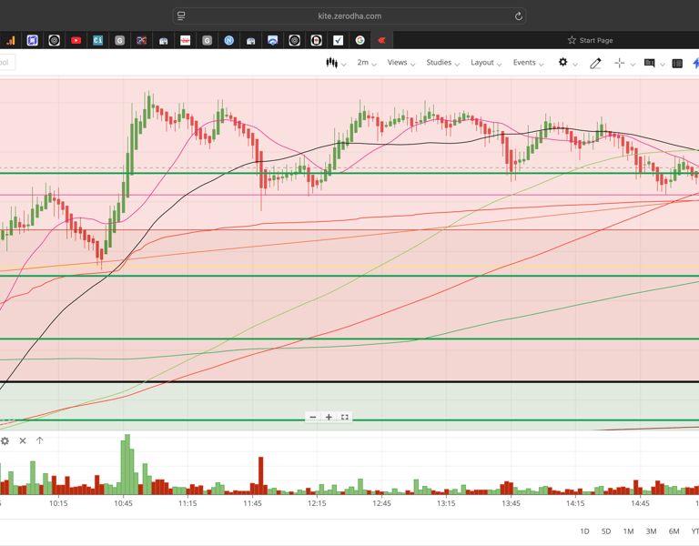The height and width of the screenshot is (546, 699).
Task: Open the Studies dropdown menu
Action: tap(442, 63)
